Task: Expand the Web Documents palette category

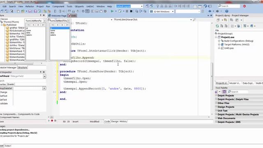Action: click(216, 118)
